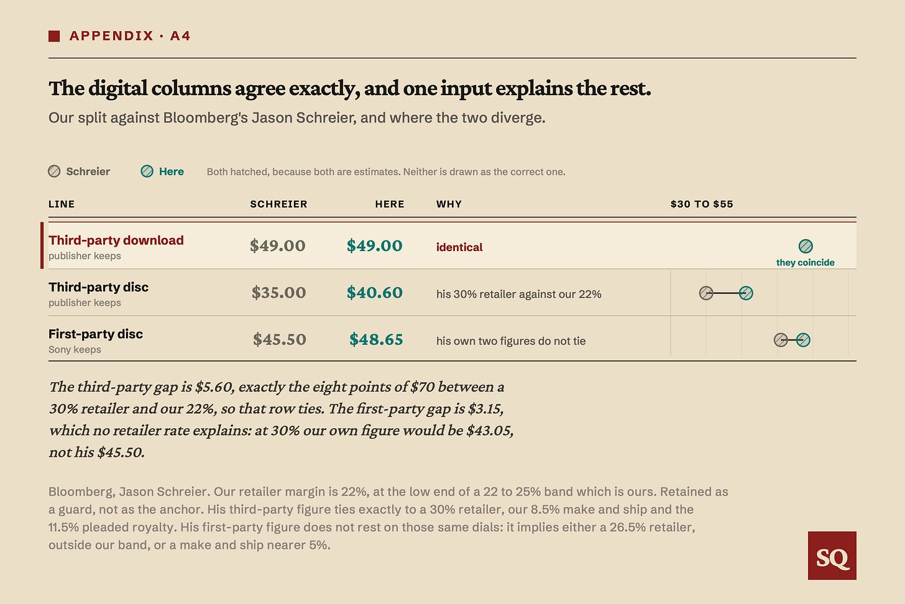
Task: Click the SCHREIER column header
Action: [278, 204]
